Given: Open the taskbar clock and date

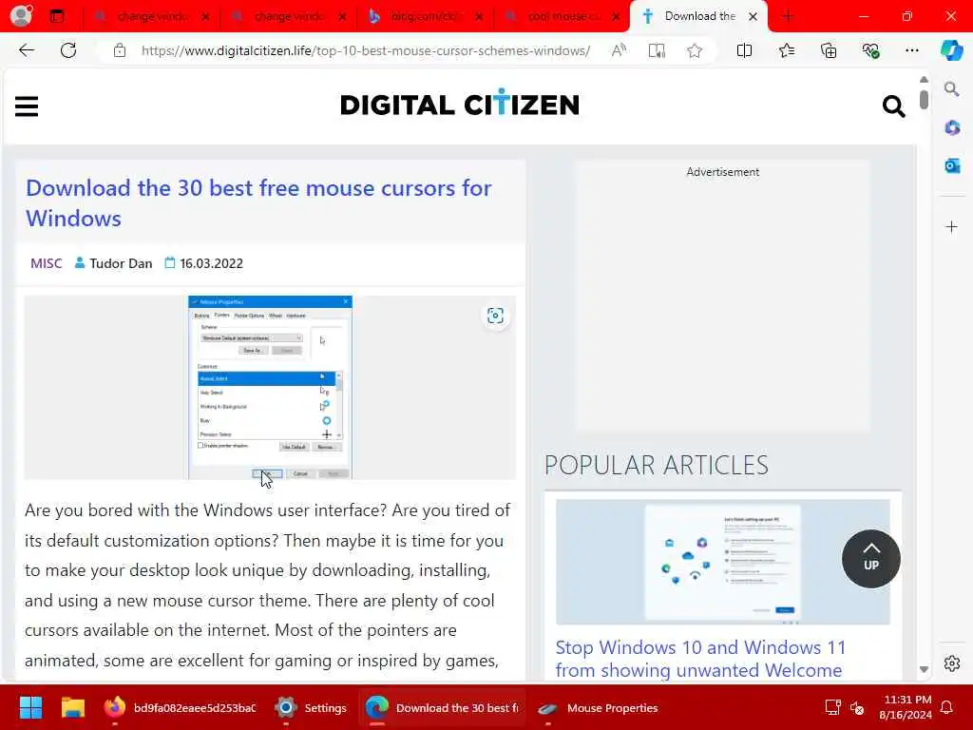Looking at the screenshot, I should coord(906,707).
